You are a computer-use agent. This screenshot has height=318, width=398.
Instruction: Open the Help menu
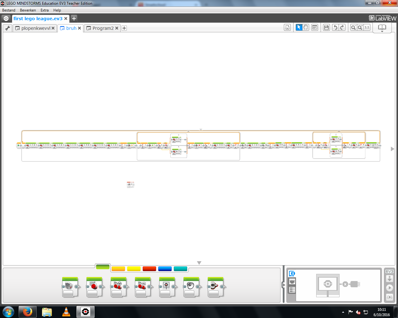pos(57,10)
